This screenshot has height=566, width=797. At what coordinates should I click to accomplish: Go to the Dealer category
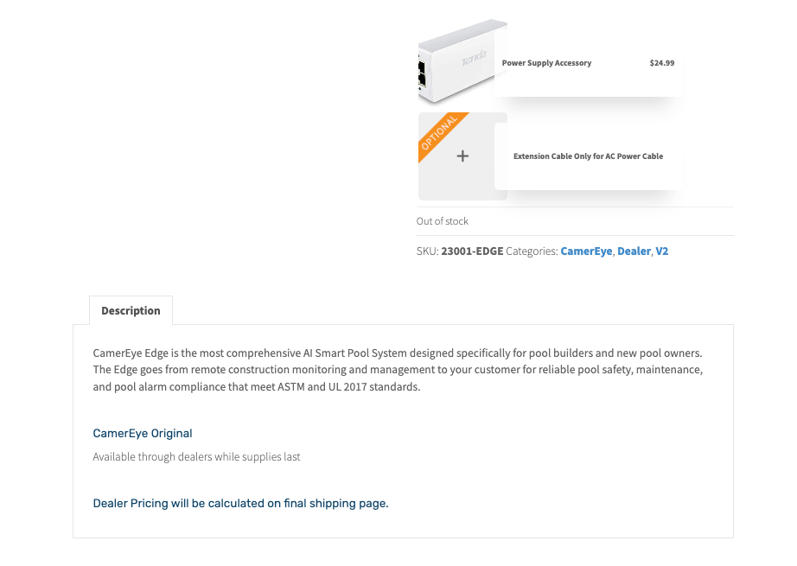coord(634,251)
